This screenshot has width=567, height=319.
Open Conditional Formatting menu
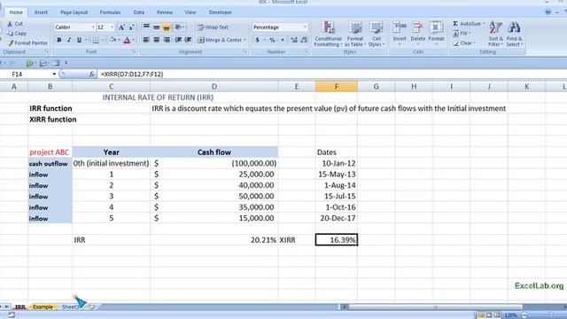coord(328,34)
